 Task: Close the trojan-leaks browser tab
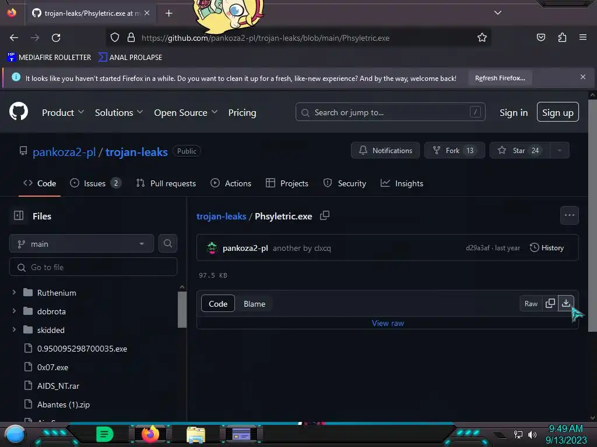[x=147, y=13]
